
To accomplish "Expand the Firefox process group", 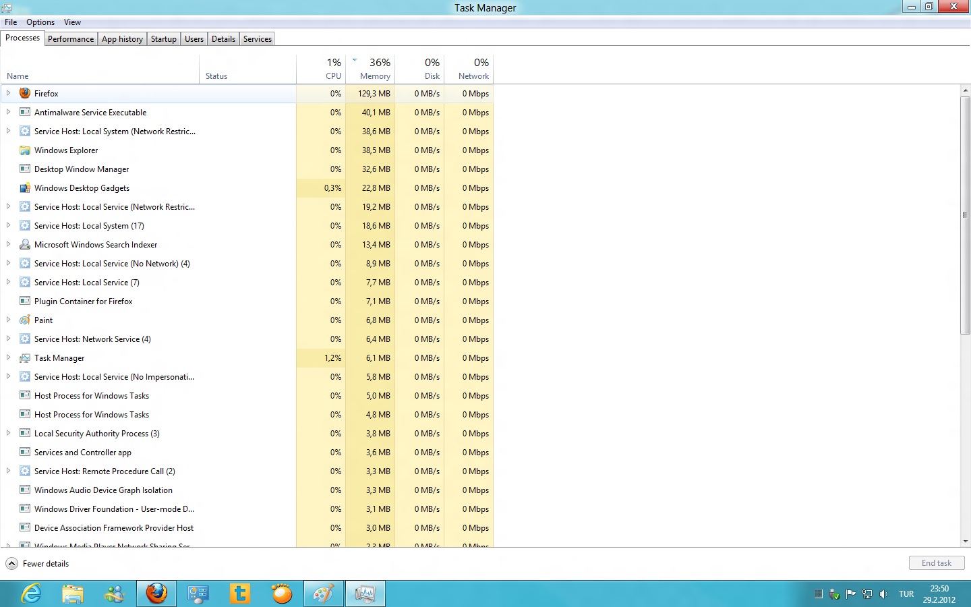I will pyautogui.click(x=8, y=93).
